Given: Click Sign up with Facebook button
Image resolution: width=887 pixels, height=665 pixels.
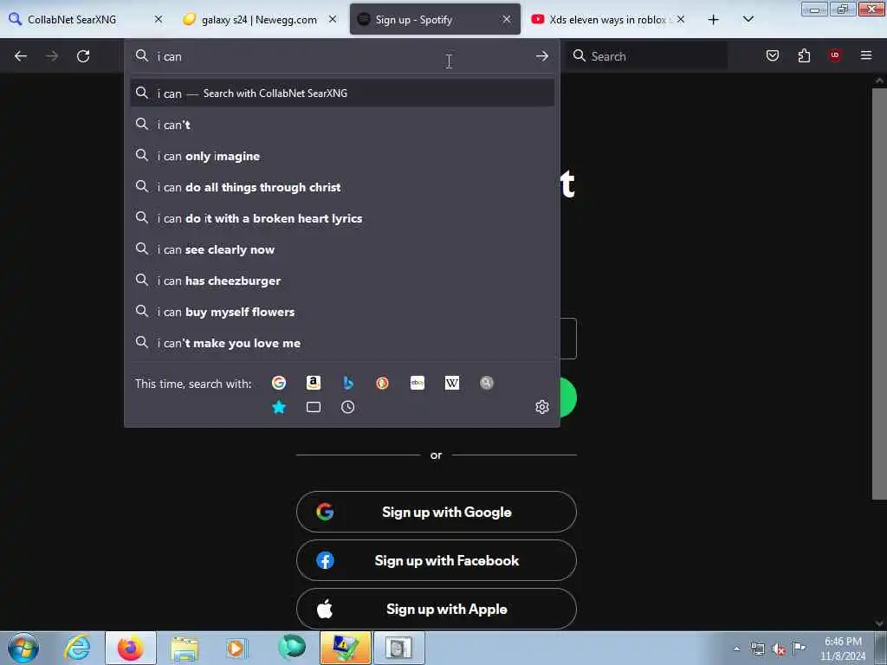Looking at the screenshot, I should coord(437,560).
